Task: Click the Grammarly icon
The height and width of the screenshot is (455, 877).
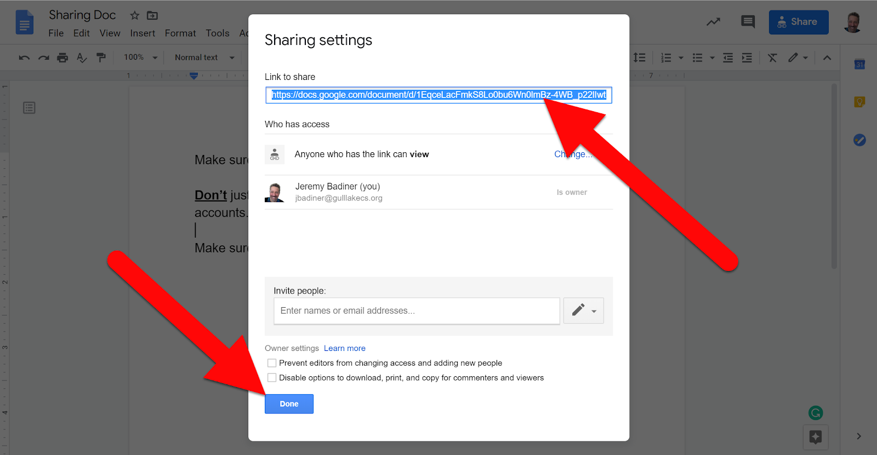Action: click(816, 413)
